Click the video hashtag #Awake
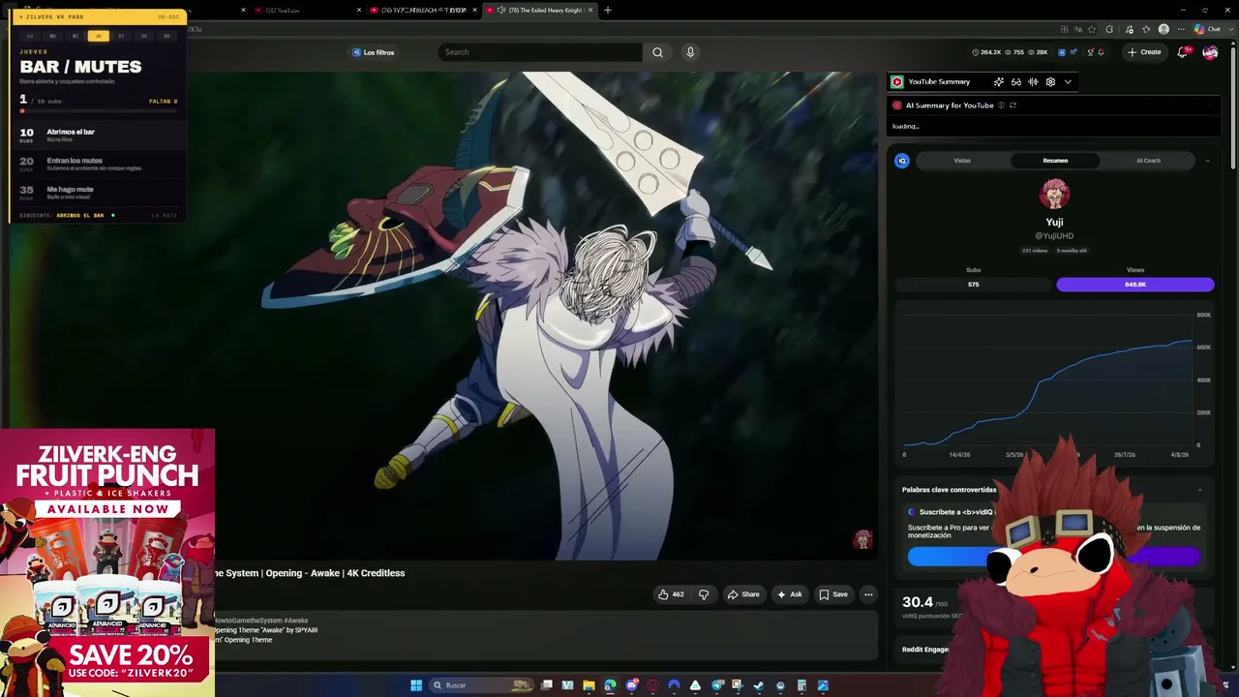 [x=296, y=621]
